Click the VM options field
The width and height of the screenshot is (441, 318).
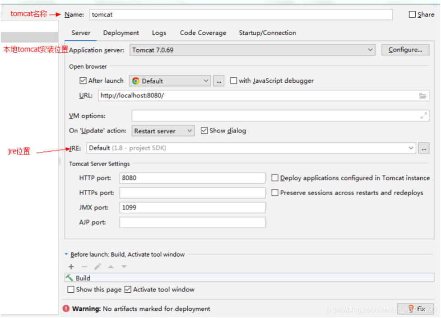280,116
